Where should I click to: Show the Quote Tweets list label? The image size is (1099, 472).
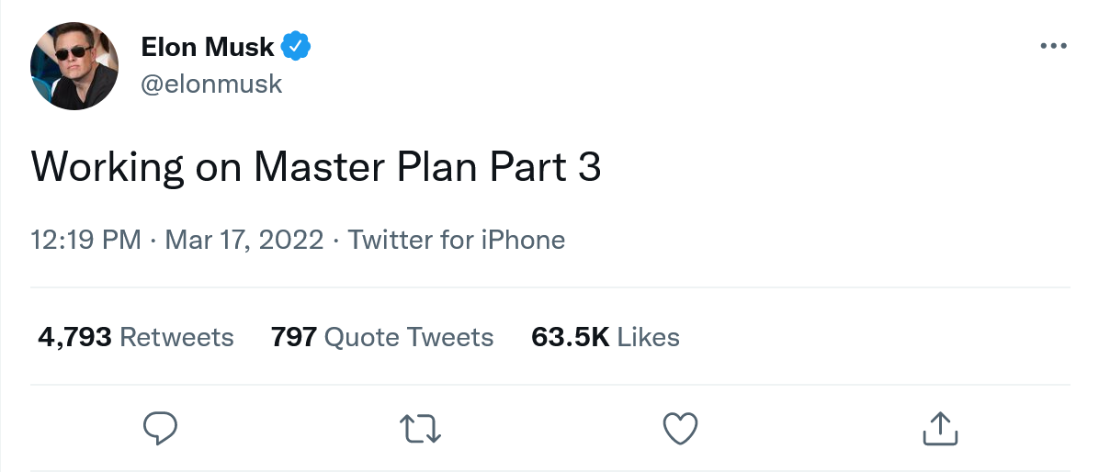409,337
